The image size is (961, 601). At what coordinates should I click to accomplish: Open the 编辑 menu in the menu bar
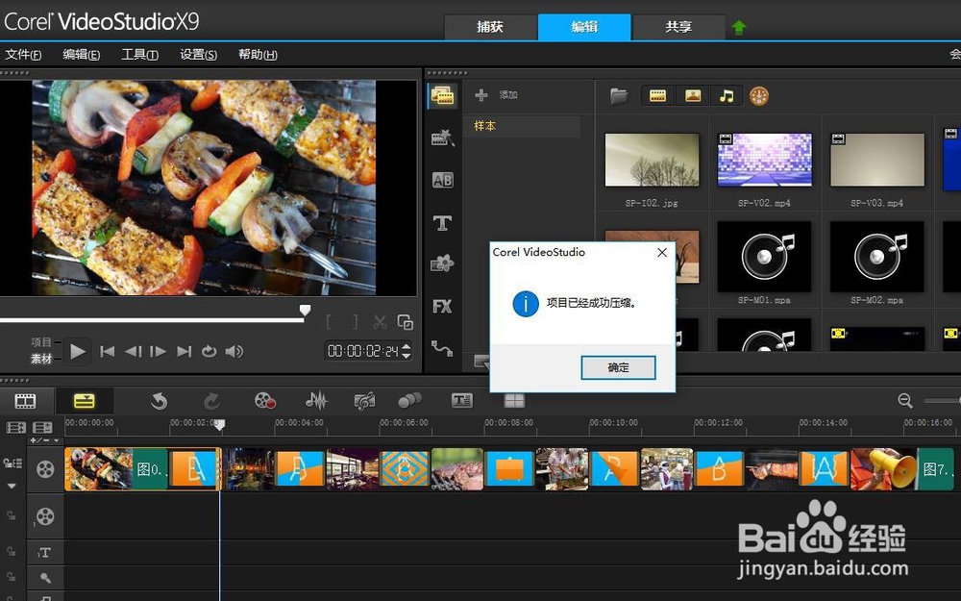pos(81,55)
